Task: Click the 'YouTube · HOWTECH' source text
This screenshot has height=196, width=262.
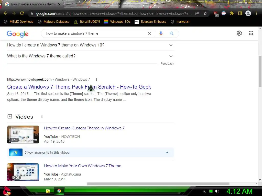Action: point(62,137)
